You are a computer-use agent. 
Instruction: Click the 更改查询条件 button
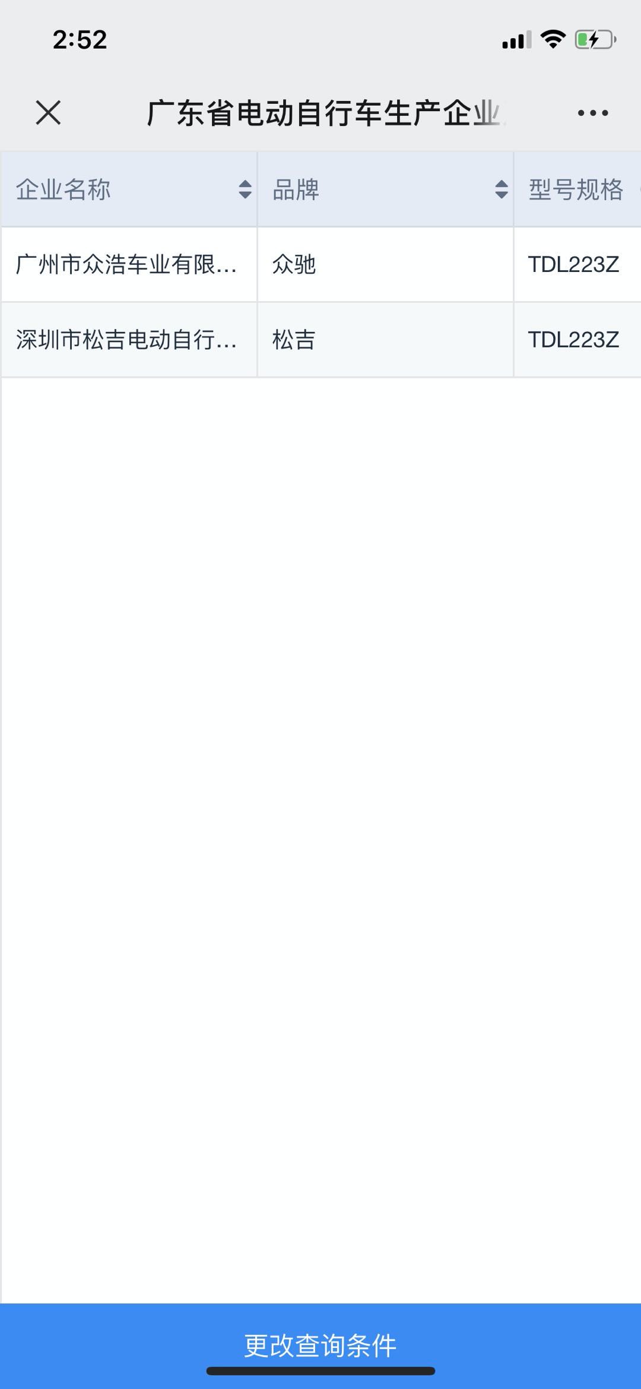click(320, 1345)
